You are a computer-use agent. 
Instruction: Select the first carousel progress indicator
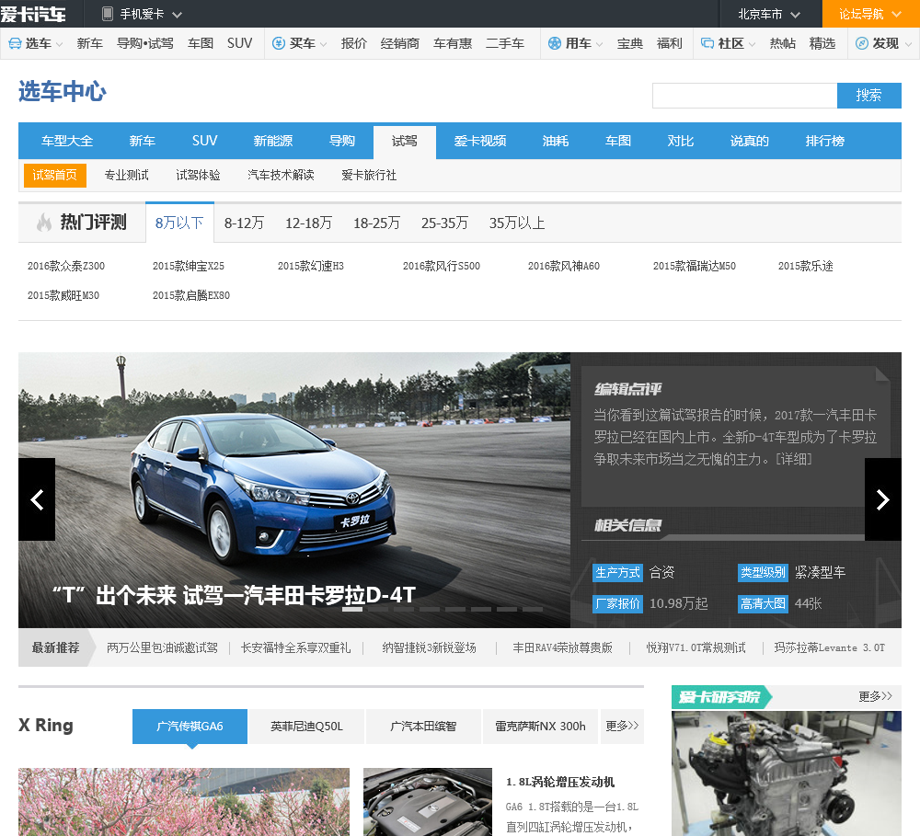(352, 609)
